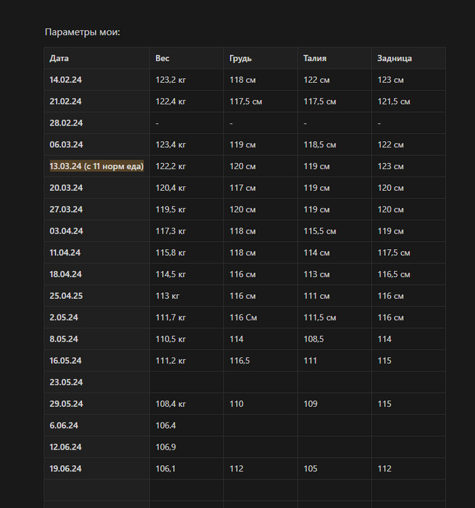Click the "Дата" column header

point(59,58)
